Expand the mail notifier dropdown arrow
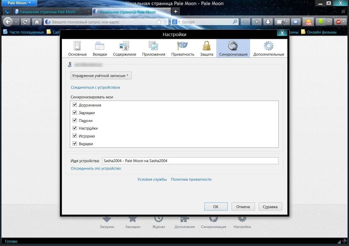The width and height of the screenshot is (349, 246). coord(287,22)
